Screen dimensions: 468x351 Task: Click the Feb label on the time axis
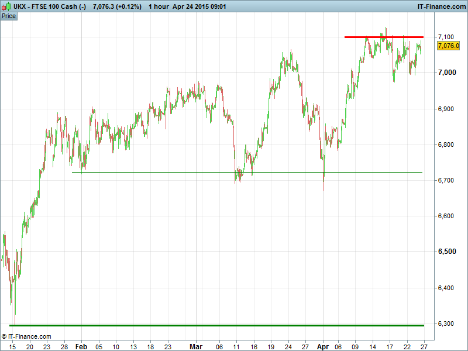tap(81, 346)
